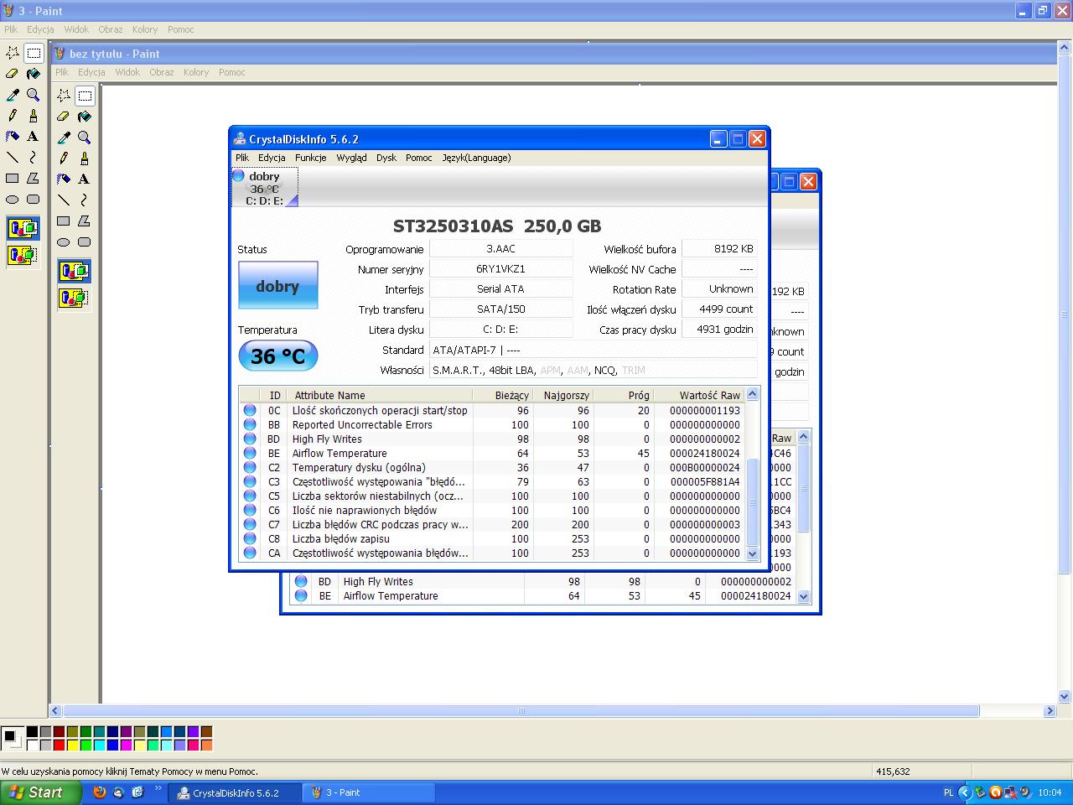The image size is (1073, 805).
Task: Select the Eraser tool in bez tytułu Paint toolbox
Action: [64, 117]
